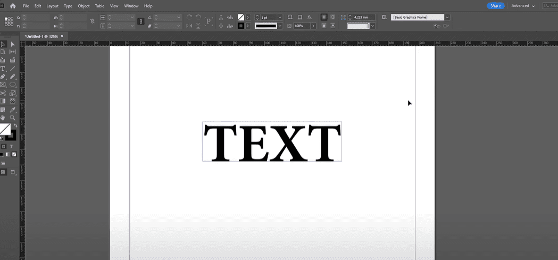Open the scale X percentage dropdown
Viewport: 558px width, 260px height.
coord(132,17)
